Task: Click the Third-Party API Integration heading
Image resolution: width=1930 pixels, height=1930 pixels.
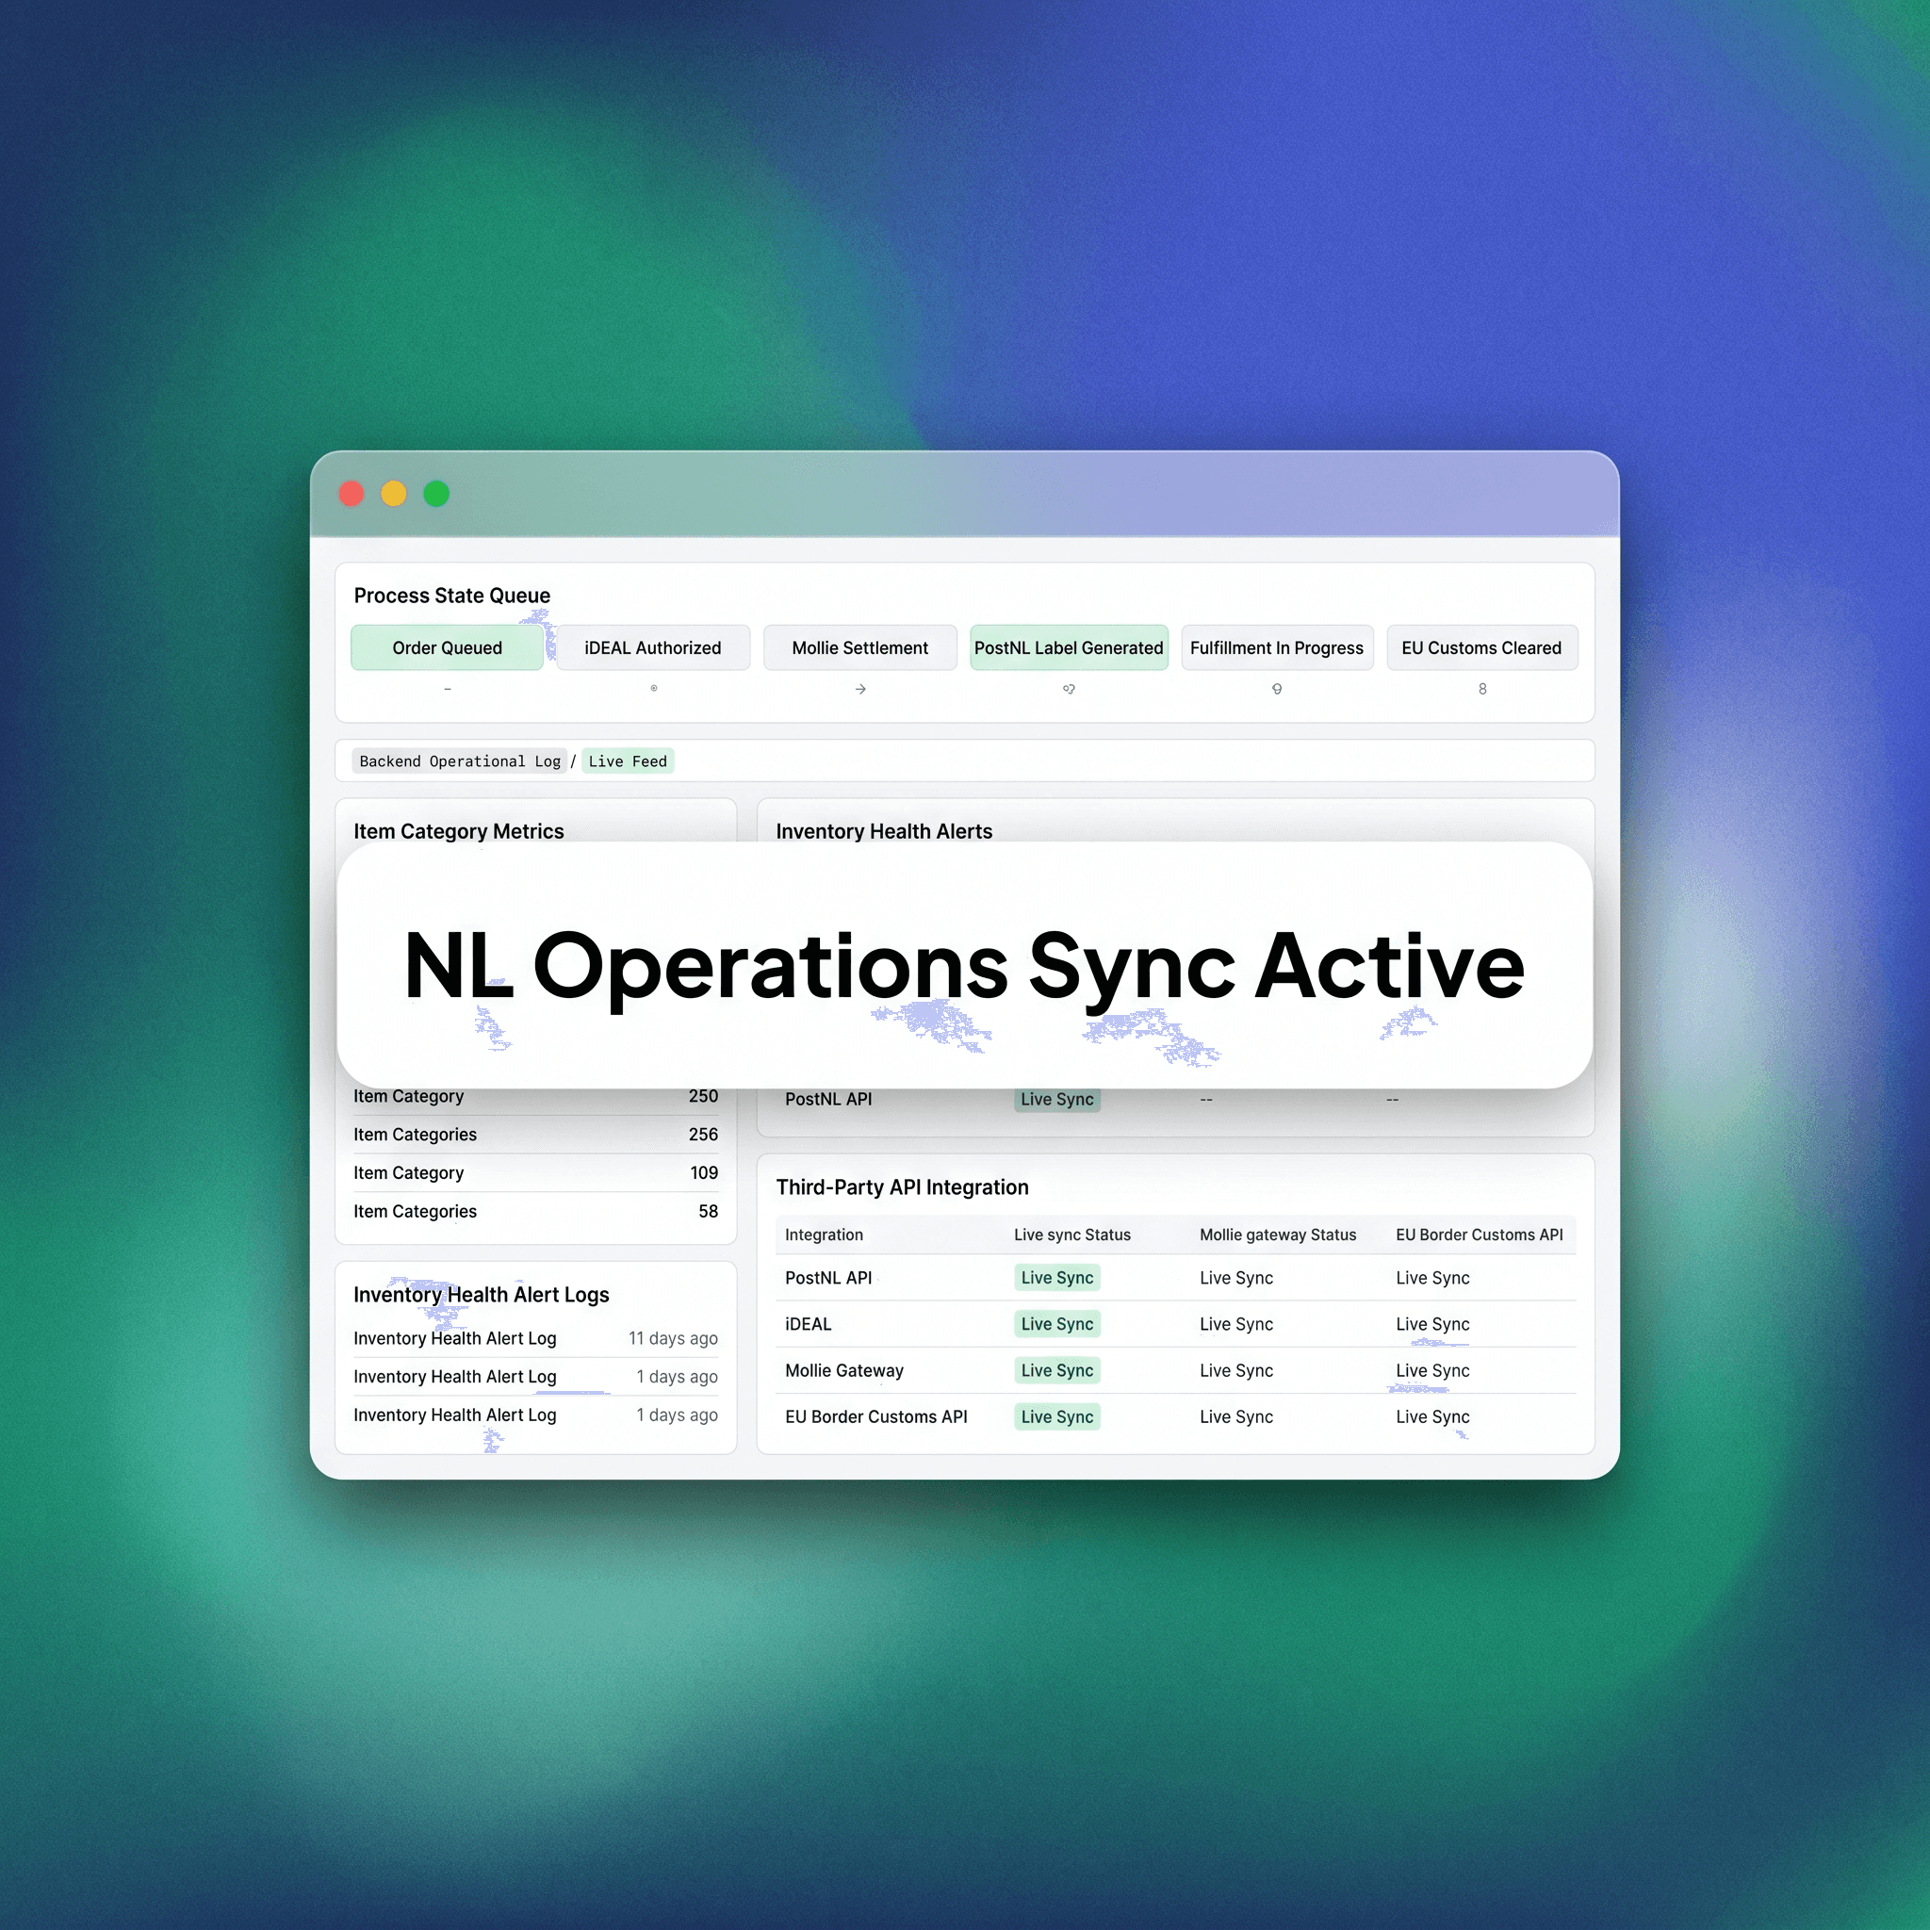Action: tap(902, 1186)
